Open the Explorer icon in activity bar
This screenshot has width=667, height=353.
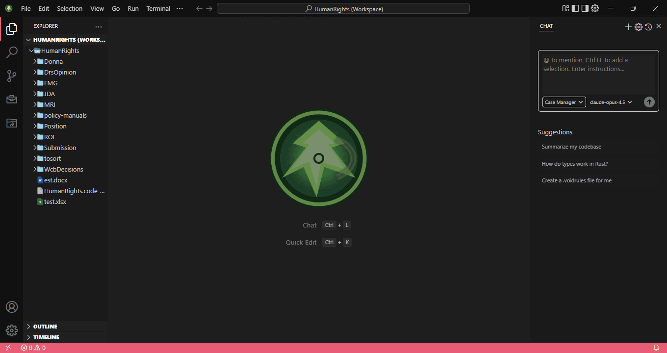tap(12, 28)
